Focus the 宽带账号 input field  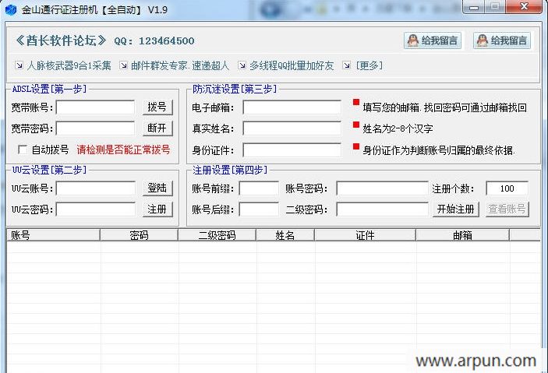pos(95,107)
